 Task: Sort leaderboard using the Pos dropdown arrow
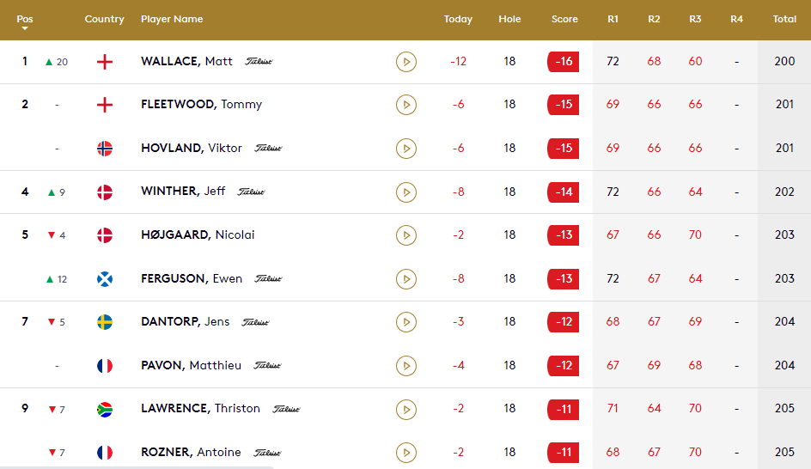(24, 28)
